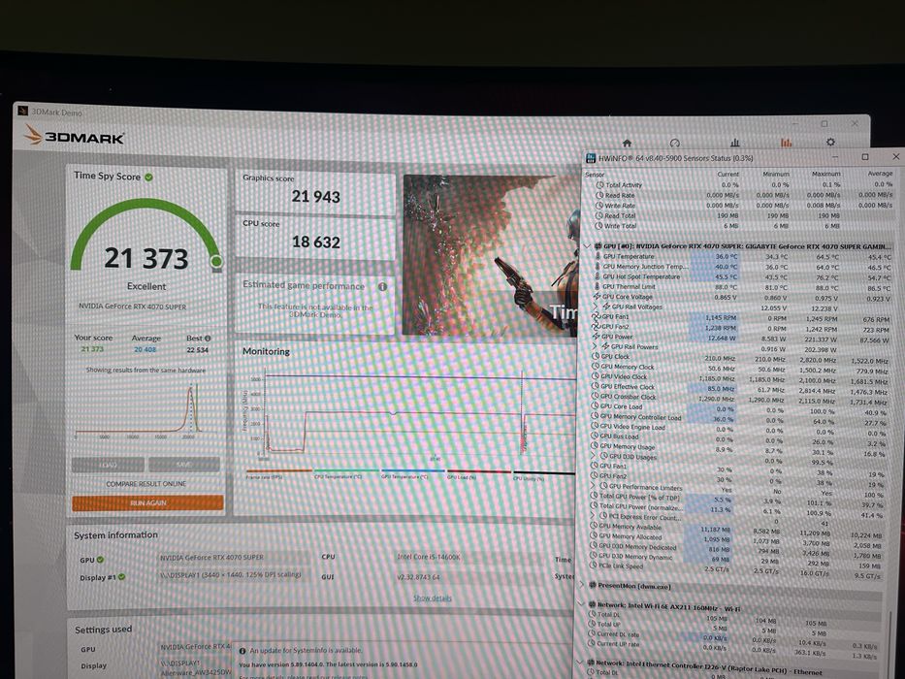Click the clock icon of the Total Activity row

(x=599, y=184)
